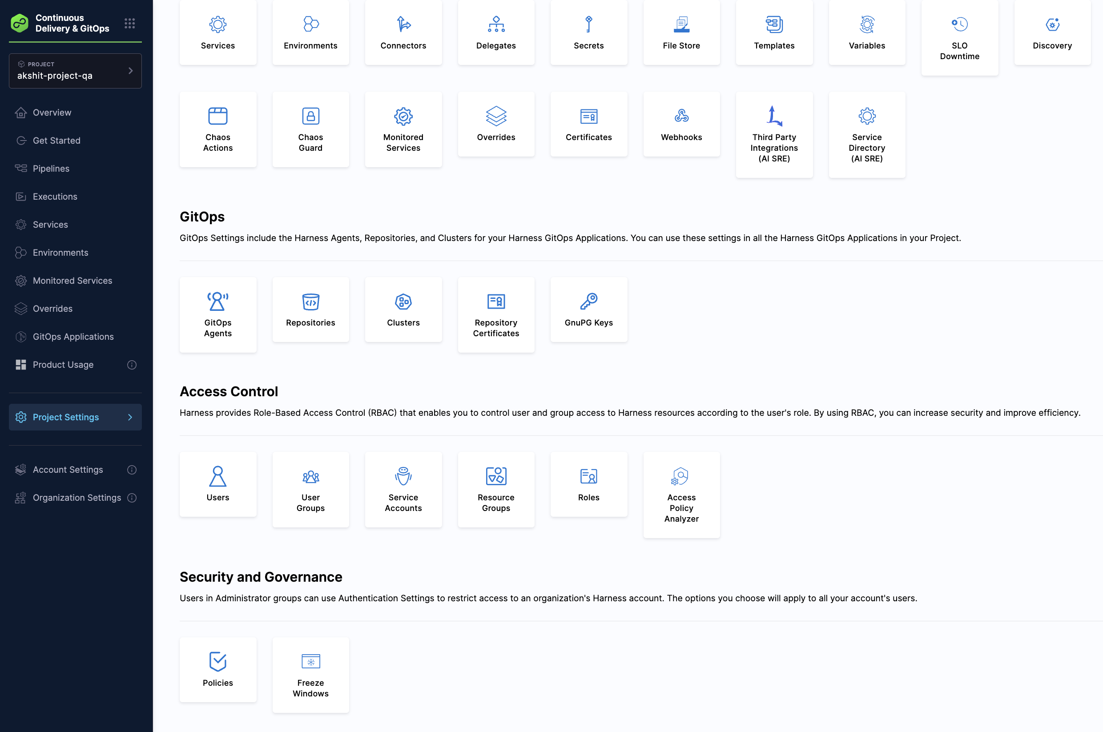Screen dimensions: 1103x732
Task: Open the module switcher grid menu
Action: point(129,23)
